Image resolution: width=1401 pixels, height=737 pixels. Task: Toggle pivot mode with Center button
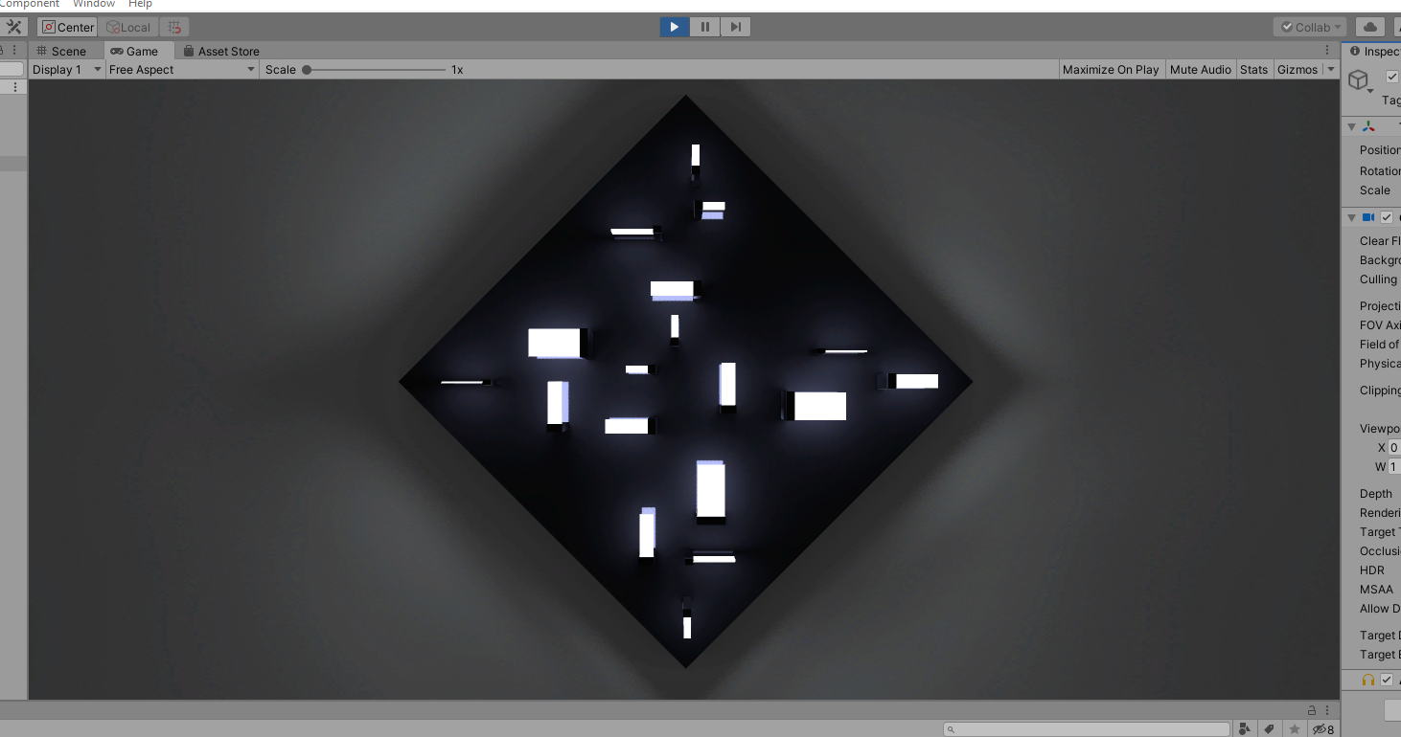[68, 27]
